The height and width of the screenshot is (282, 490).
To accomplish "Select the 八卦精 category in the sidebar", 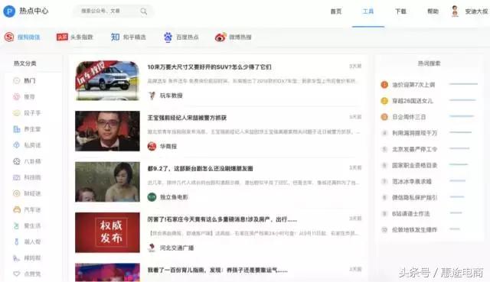I will [27, 161].
